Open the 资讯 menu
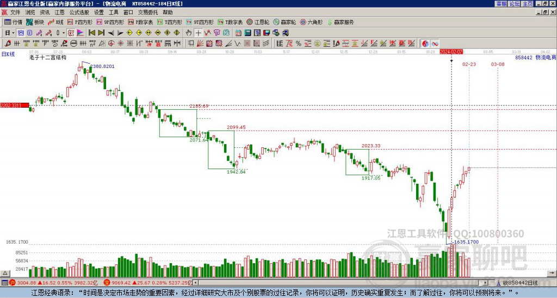Viewport: 557px width, 298px height. (45, 13)
